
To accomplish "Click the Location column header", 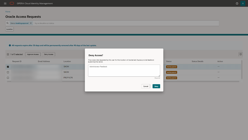I will coord(67,61).
